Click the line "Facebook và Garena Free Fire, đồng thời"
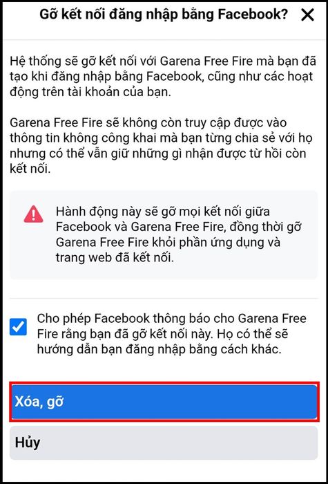 180,227
